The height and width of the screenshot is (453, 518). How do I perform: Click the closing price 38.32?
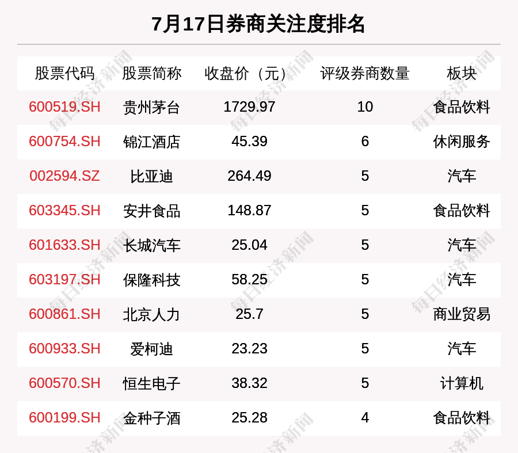coord(249,383)
